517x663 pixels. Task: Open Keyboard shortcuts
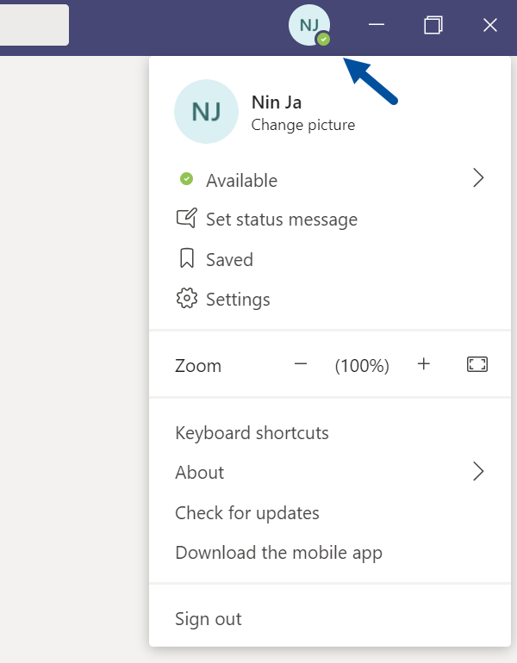[x=252, y=433]
